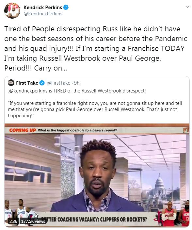
Task: Open the Kendrick Perkins display name
Action: pos(43,8)
